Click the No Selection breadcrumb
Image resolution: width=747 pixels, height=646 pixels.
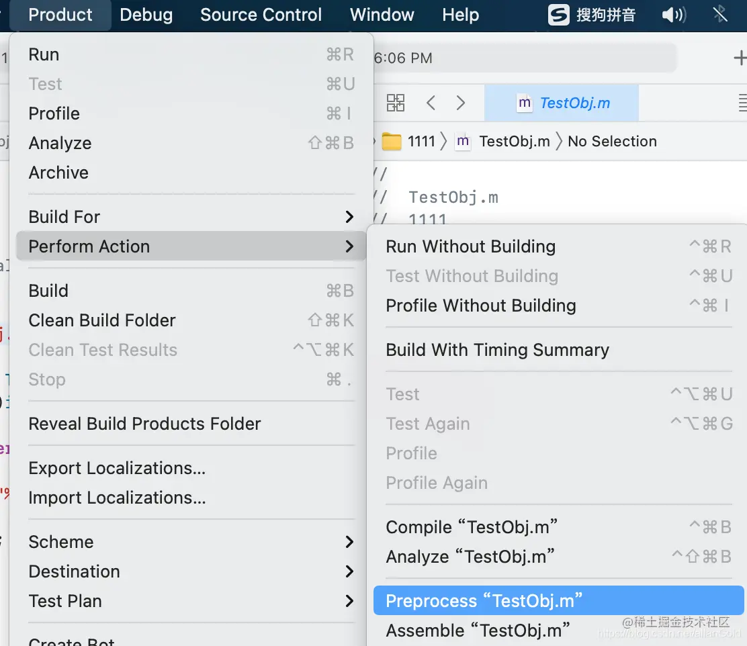click(x=612, y=142)
